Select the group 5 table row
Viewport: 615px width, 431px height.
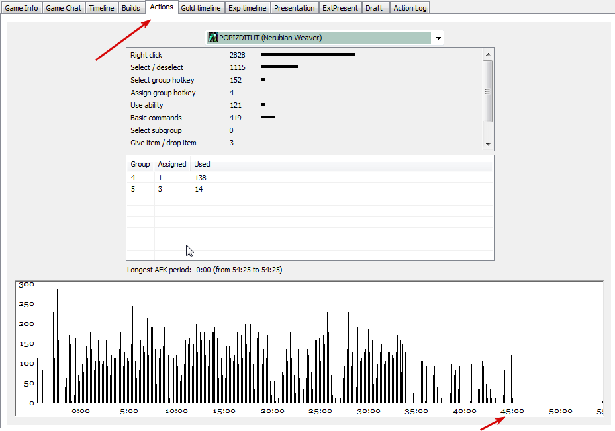(x=310, y=189)
